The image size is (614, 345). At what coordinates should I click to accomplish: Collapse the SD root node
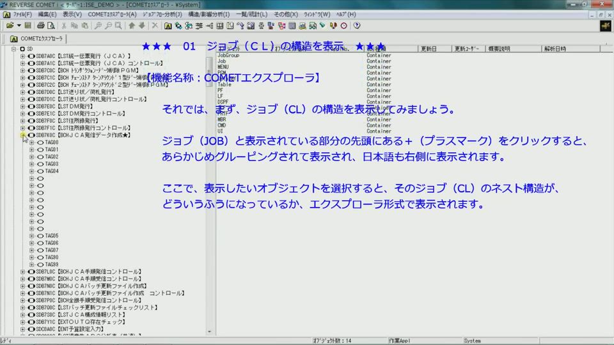[13, 49]
